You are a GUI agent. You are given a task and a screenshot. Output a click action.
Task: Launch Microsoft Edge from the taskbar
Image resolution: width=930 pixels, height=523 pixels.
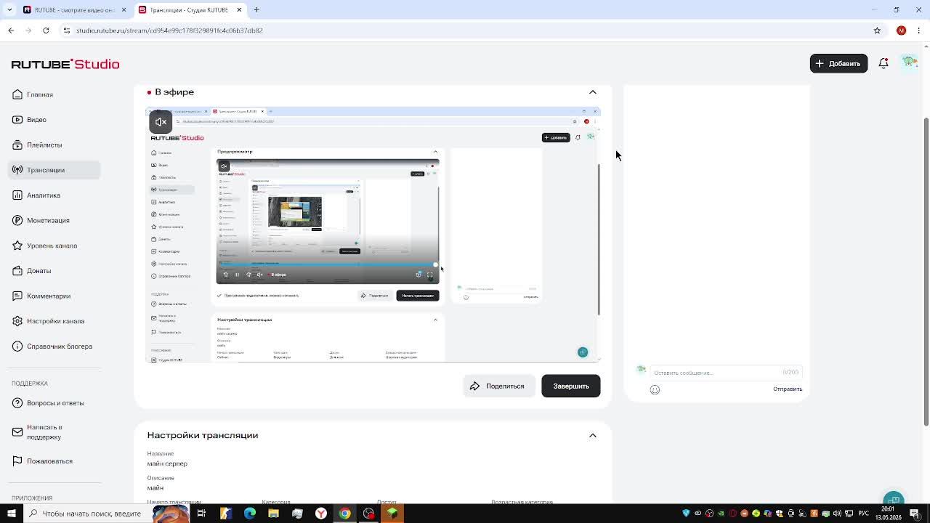pyautogui.click(x=249, y=514)
